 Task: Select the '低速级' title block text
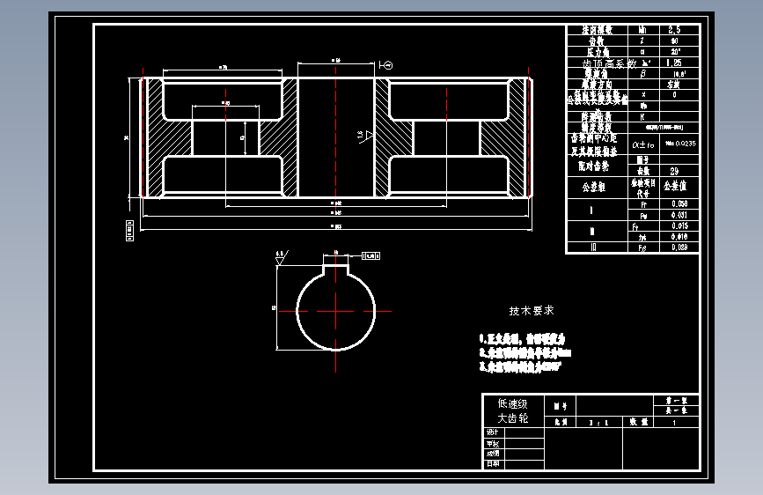point(513,404)
